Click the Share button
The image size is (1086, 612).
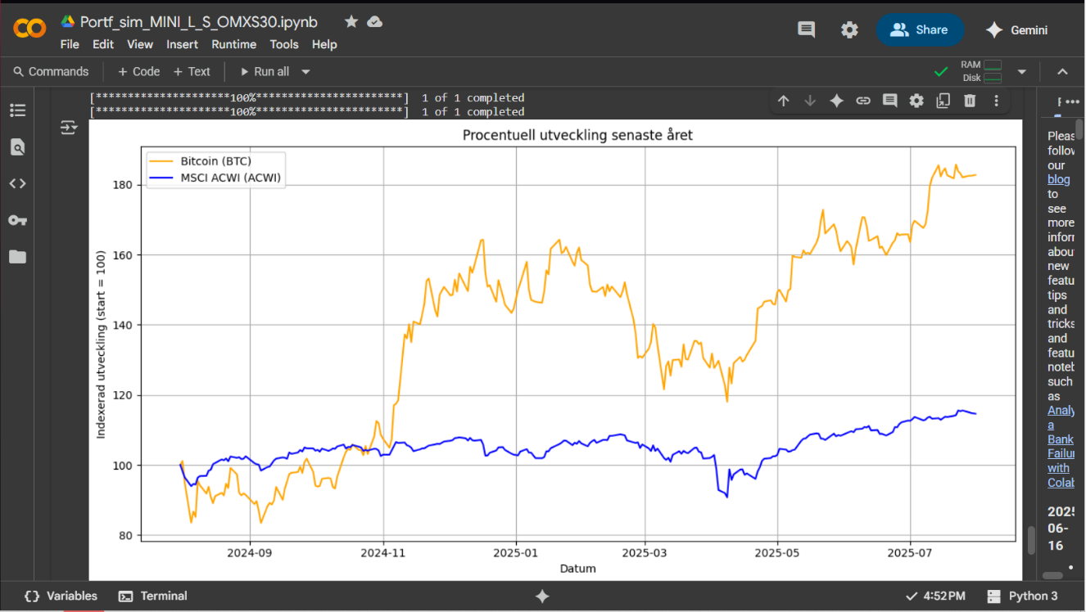[920, 30]
